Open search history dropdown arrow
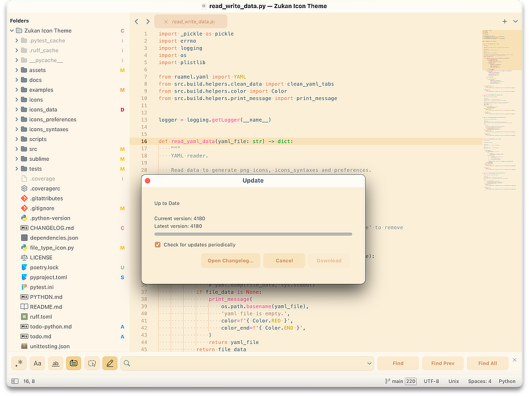The height and width of the screenshot is (397, 529). point(369,363)
